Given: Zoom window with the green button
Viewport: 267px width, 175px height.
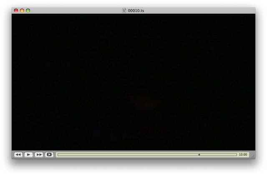Looking at the screenshot, I should pyautogui.click(x=28, y=10).
